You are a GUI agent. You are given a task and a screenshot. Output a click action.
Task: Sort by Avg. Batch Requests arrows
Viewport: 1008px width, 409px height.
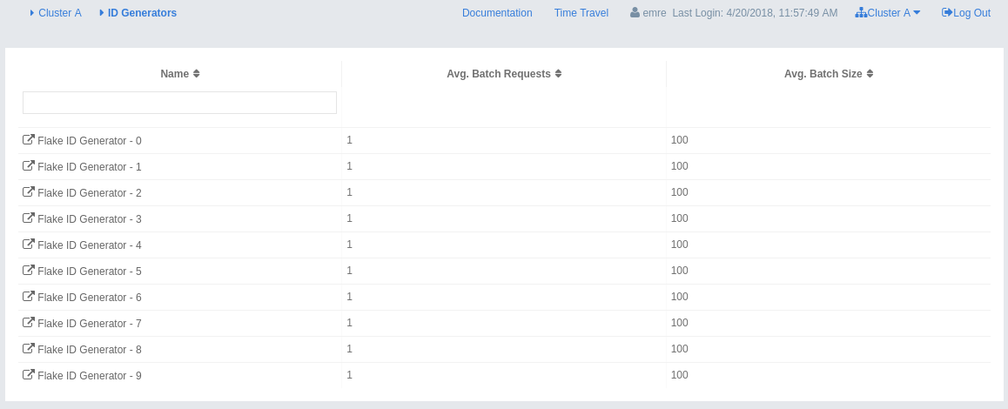(x=558, y=74)
